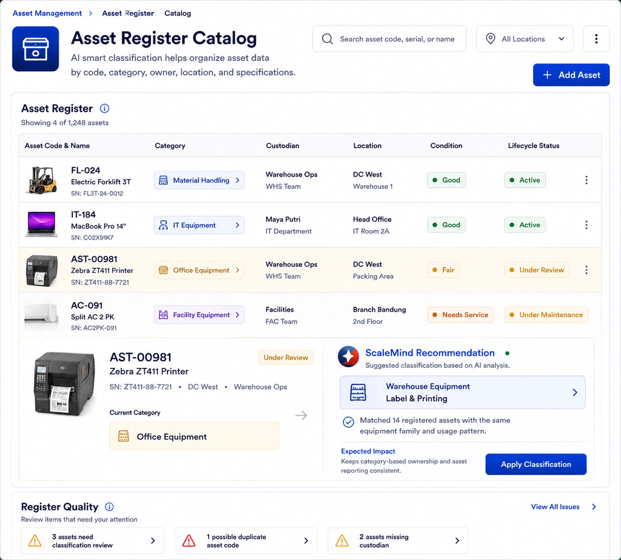Click the Add Asset button

(571, 75)
